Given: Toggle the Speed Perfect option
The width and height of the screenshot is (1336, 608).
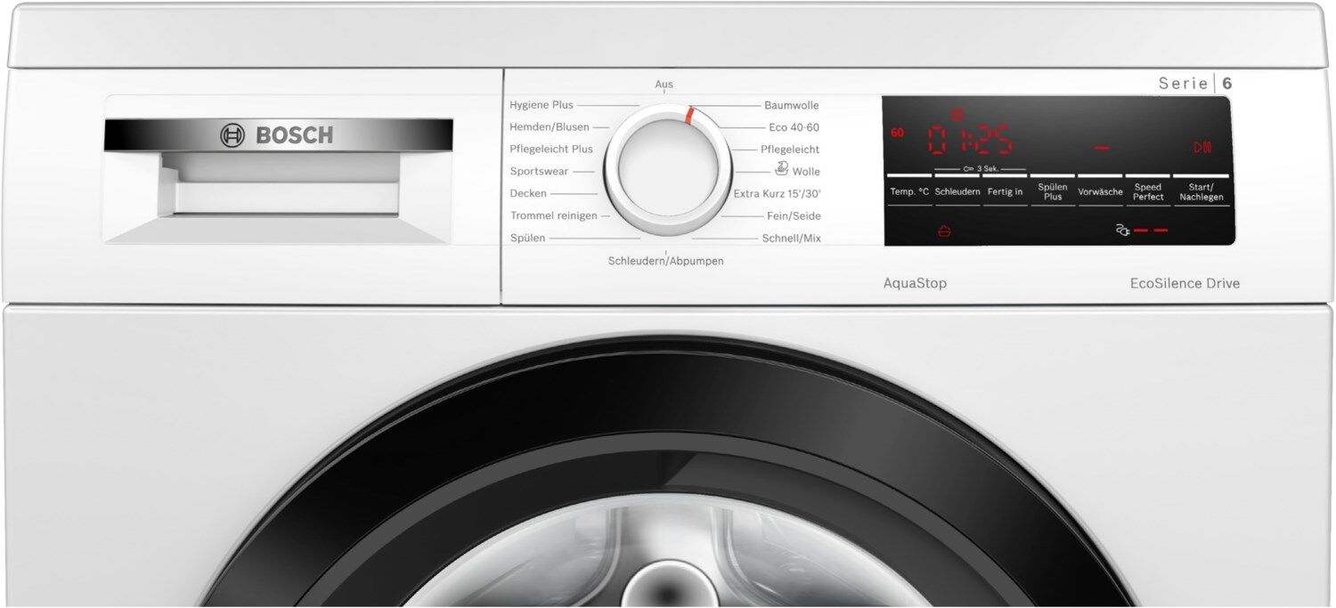Looking at the screenshot, I should pyautogui.click(x=1148, y=191).
